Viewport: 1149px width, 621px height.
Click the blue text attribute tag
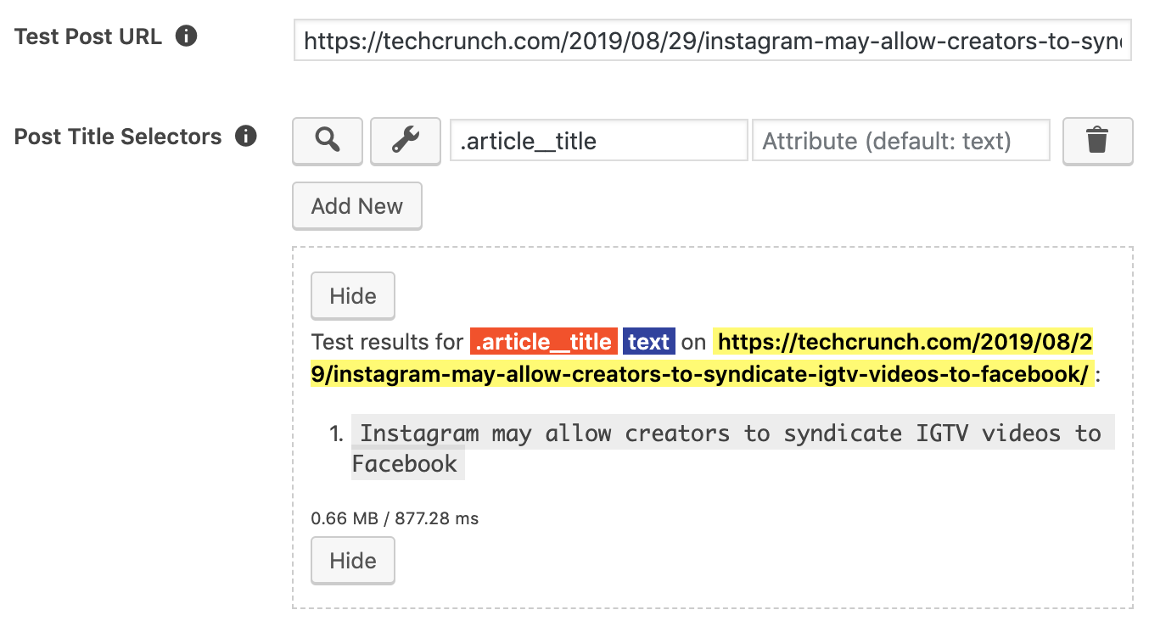(x=649, y=342)
